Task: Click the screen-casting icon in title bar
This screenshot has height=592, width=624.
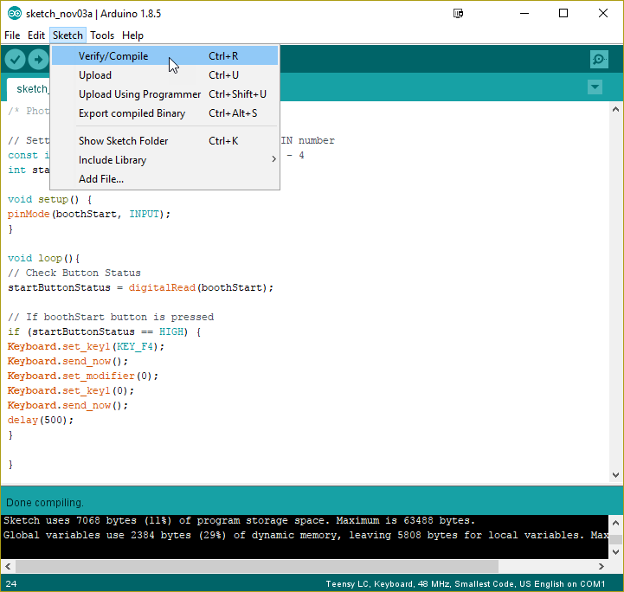Action: coord(458,14)
